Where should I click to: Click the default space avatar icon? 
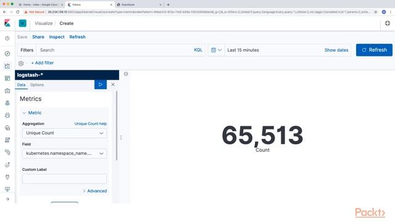(x=22, y=23)
